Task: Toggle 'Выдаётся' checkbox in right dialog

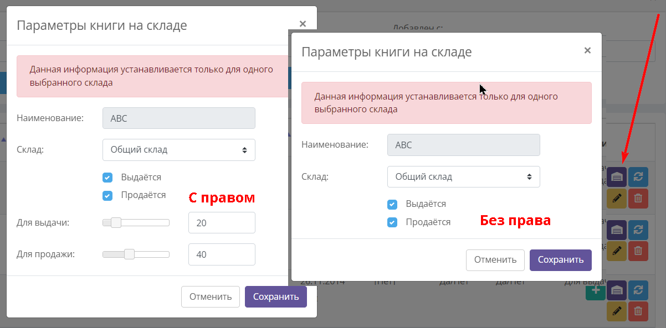Action: coord(392,204)
